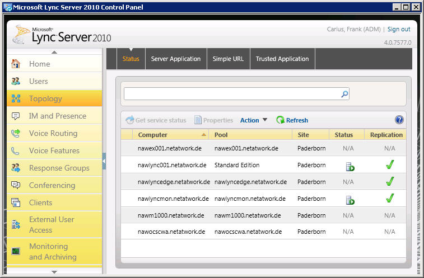Switch to the Status tab
The height and width of the screenshot is (278, 424).
click(131, 59)
